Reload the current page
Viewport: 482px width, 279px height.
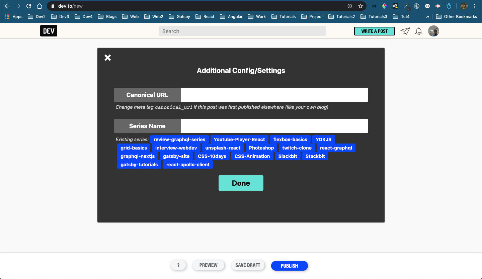point(29,6)
